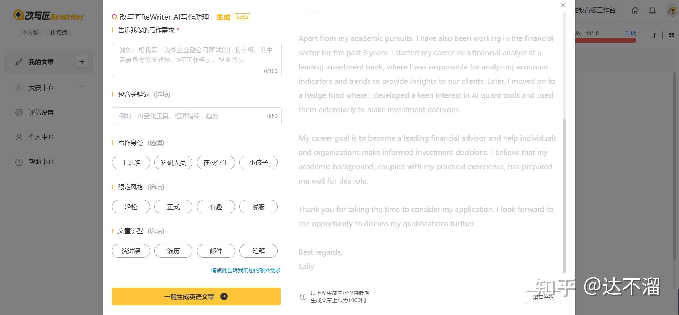Click the 请点此告诉我们您的额外需求 link
679x315 pixels.
pos(246,270)
